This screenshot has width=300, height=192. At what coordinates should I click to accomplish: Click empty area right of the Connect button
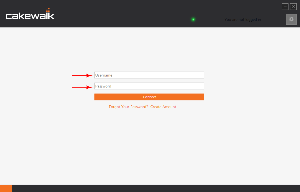(247, 97)
